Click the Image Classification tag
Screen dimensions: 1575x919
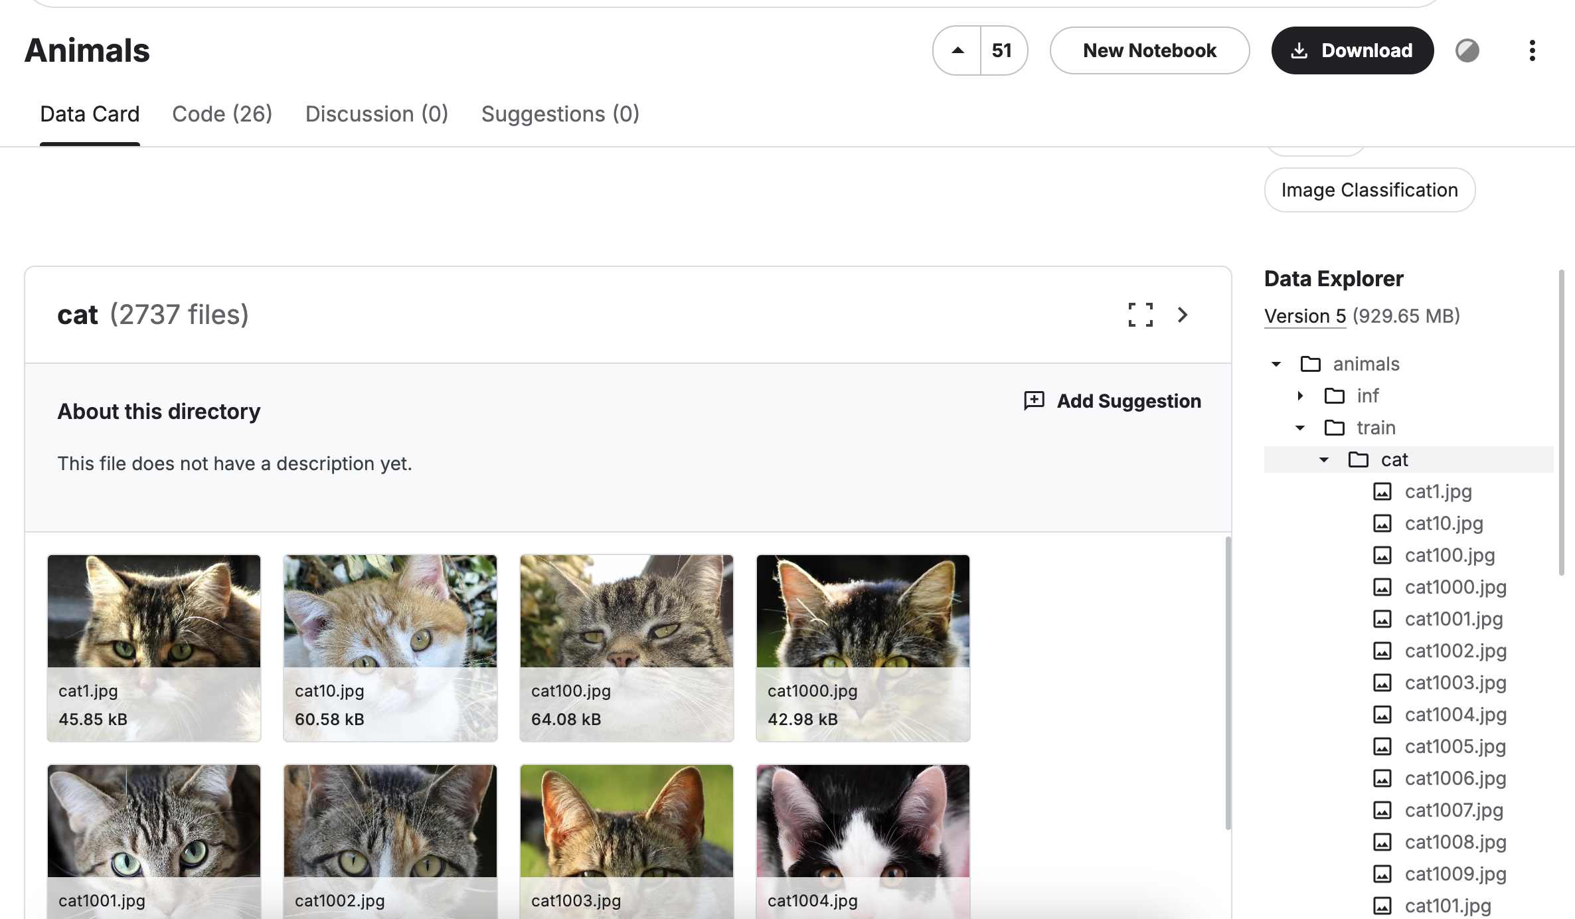[x=1369, y=190]
